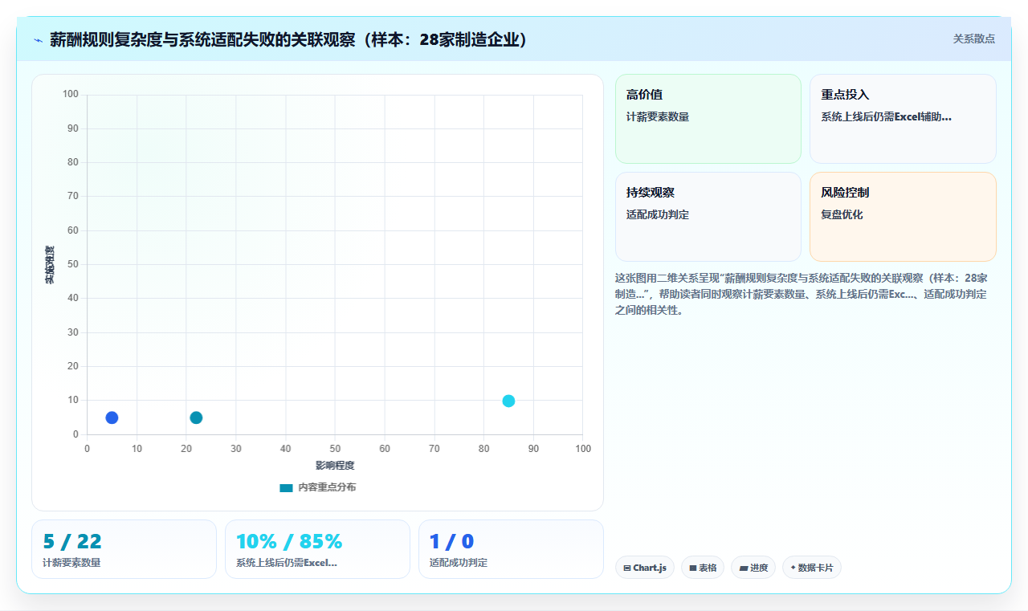Click the lightning icon beside the title
The height and width of the screenshot is (611, 1028).
(38, 39)
